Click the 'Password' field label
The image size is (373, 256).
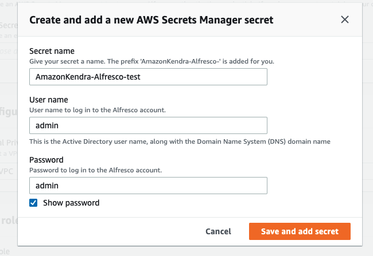click(46, 160)
